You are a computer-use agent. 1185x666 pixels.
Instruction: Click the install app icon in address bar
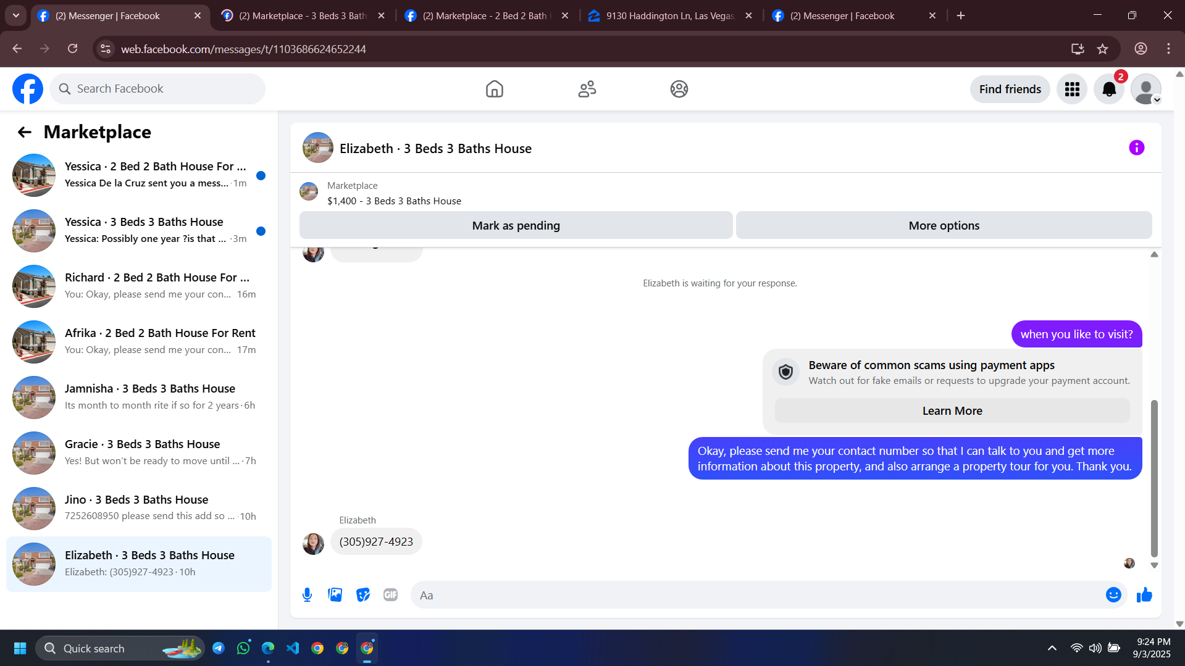[x=1078, y=49]
